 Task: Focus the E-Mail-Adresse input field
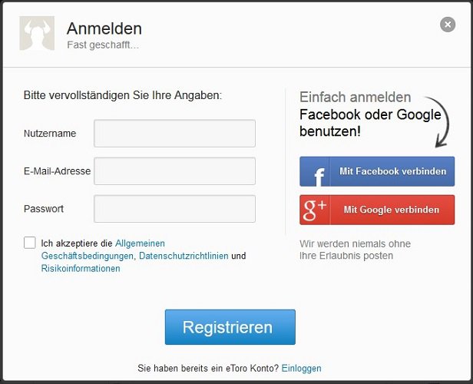(174, 171)
